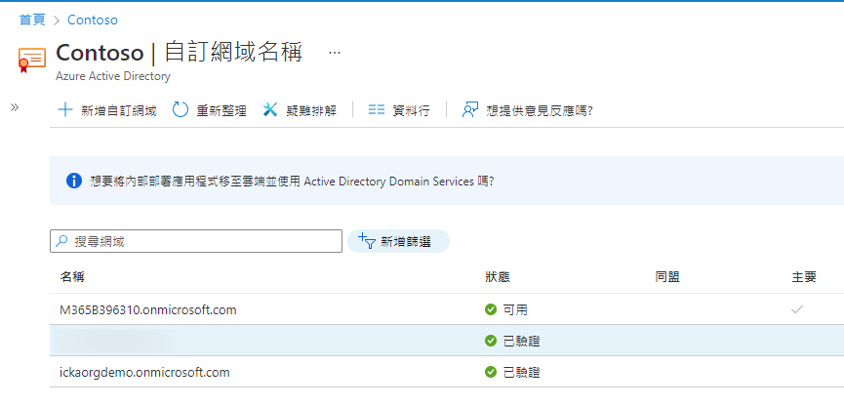
Task: Open 疑難排解 troubleshoot tools icon
Action: (x=270, y=110)
